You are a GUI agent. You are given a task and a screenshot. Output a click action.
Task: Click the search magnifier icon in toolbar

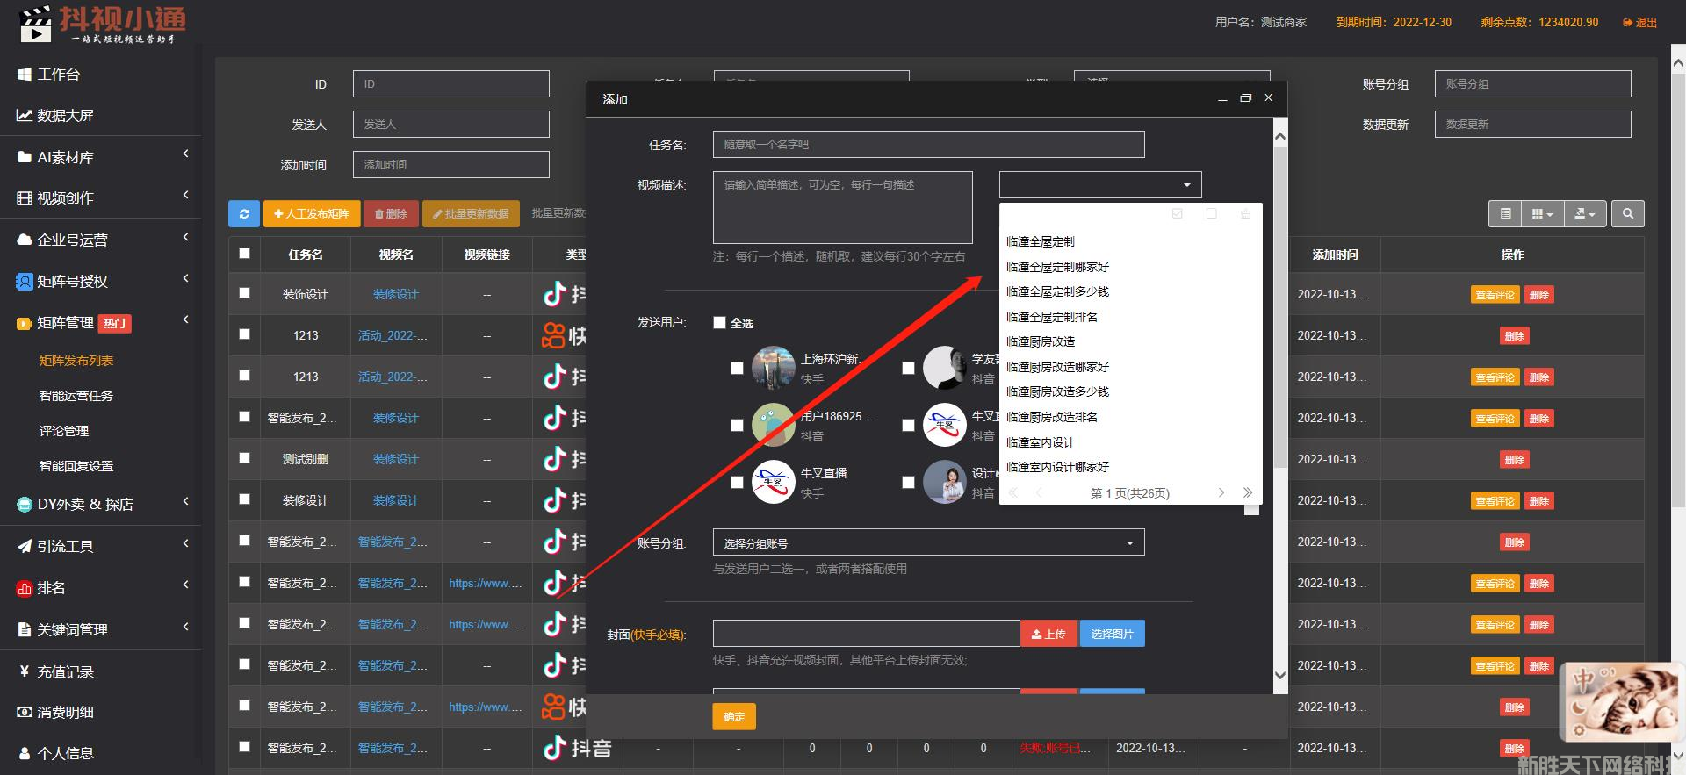pos(1628,213)
